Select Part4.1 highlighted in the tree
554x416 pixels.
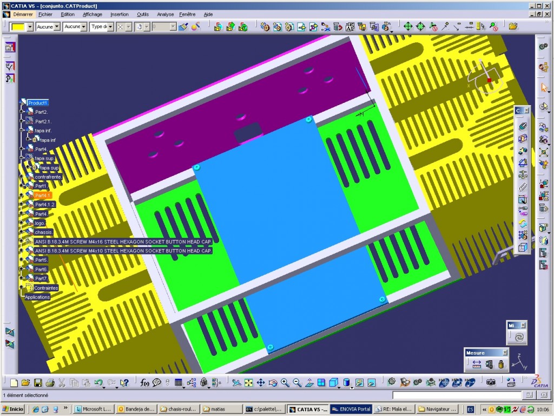42,195
